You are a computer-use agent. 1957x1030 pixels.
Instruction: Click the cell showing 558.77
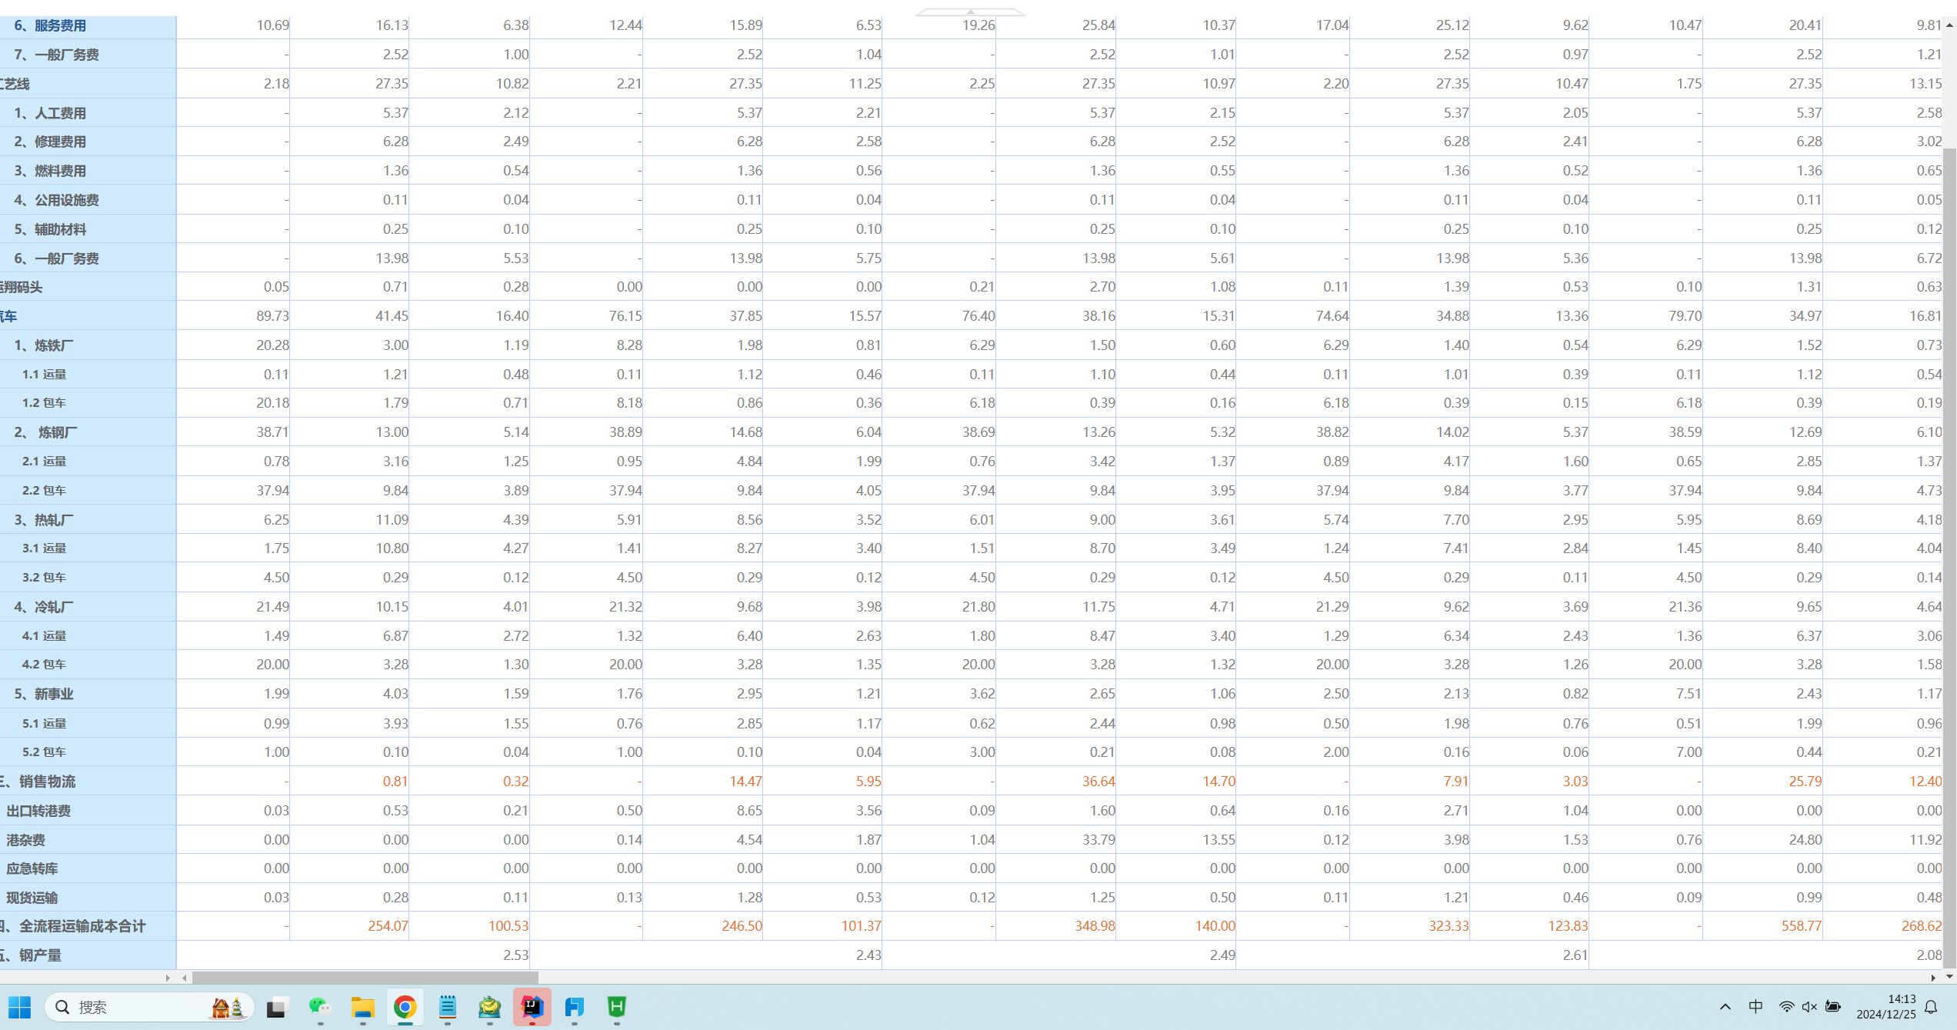(1763, 926)
